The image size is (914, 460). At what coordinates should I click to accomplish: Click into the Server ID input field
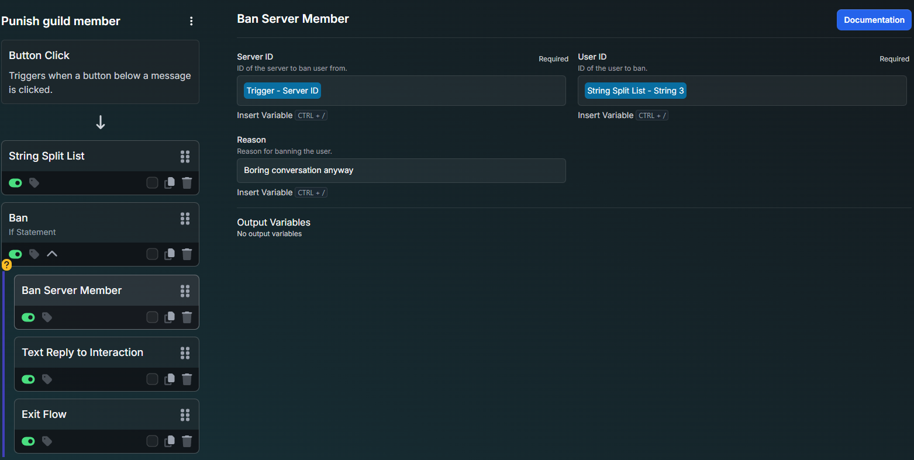[401, 91]
